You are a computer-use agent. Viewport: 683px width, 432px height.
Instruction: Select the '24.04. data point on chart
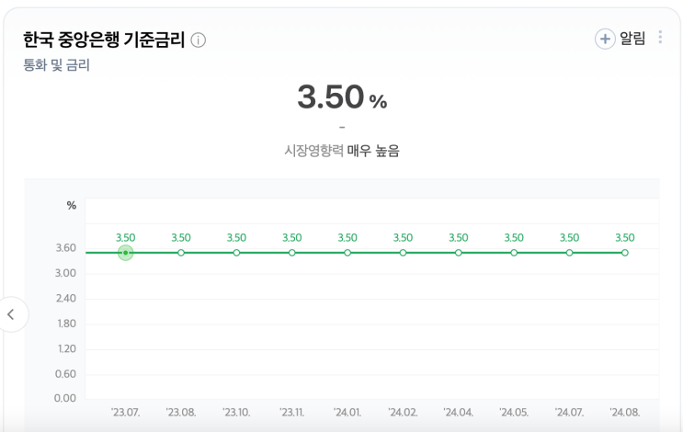(x=459, y=253)
